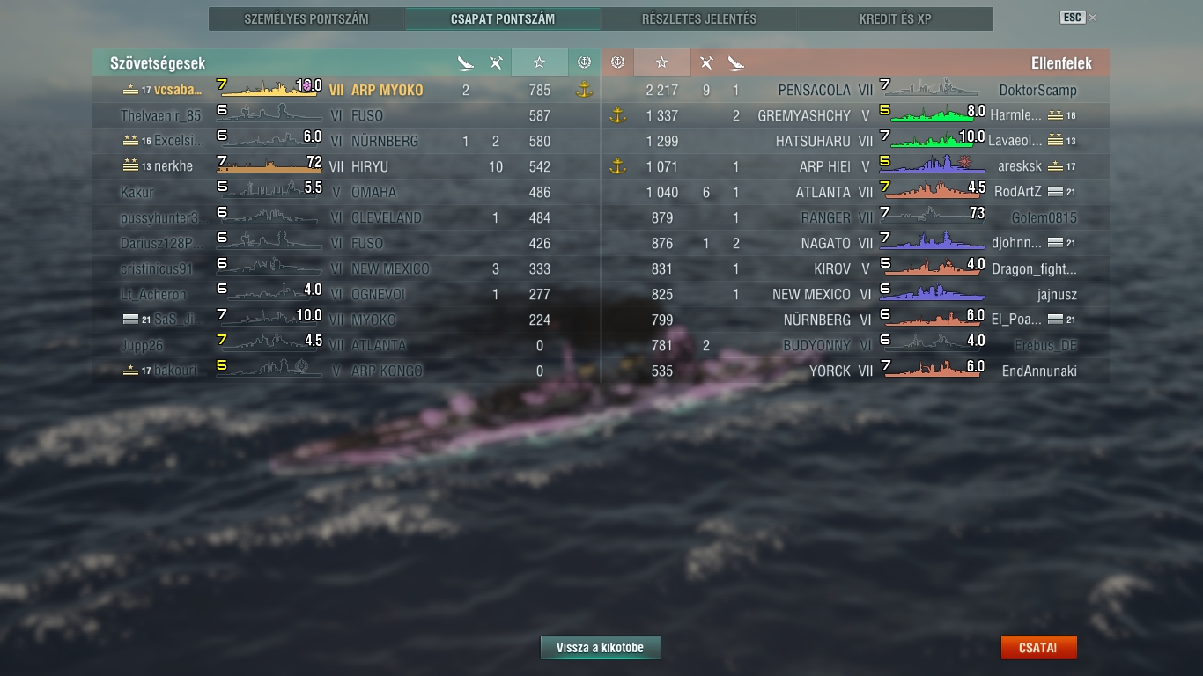Sort enemies by base capture icon
The width and height of the screenshot is (1203, 676).
(617, 62)
